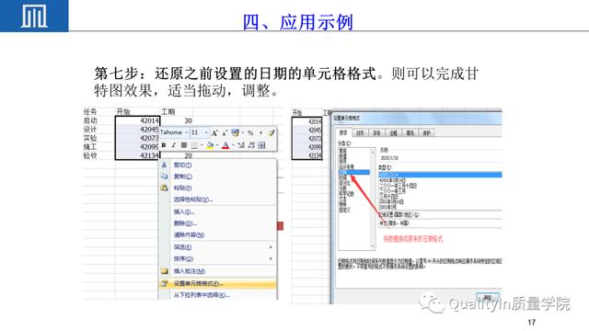Expand the 排序 submenu arrow

point(271,258)
